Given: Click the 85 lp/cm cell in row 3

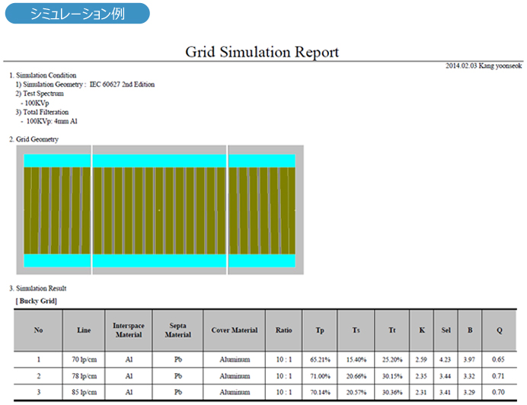Looking at the screenshot, I should point(84,393).
